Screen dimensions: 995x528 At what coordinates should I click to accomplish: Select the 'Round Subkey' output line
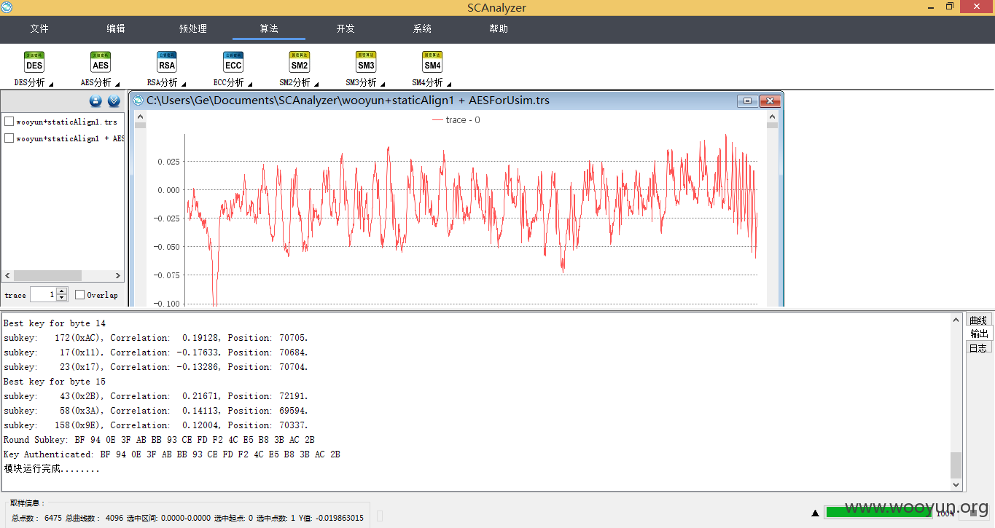[x=159, y=440]
